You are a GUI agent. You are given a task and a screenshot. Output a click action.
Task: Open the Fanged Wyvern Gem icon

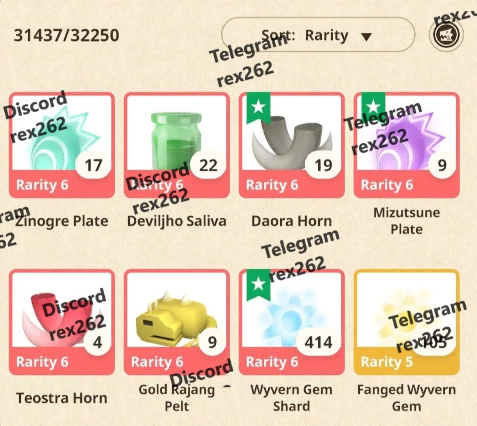[407, 322]
